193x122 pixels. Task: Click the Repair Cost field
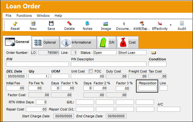pyautogui.click(x=36, y=109)
